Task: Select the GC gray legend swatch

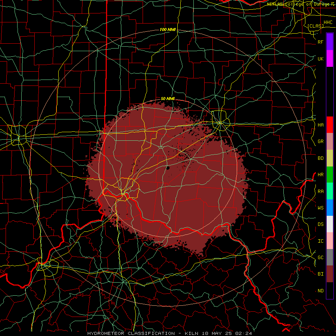Action: point(330,257)
